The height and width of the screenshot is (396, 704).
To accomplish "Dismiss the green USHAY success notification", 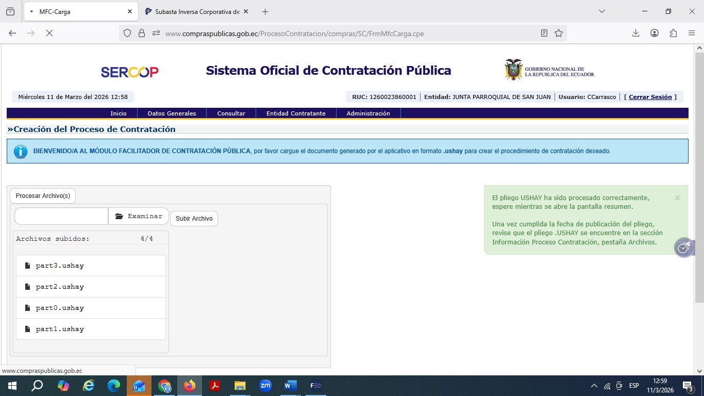I will (677, 198).
